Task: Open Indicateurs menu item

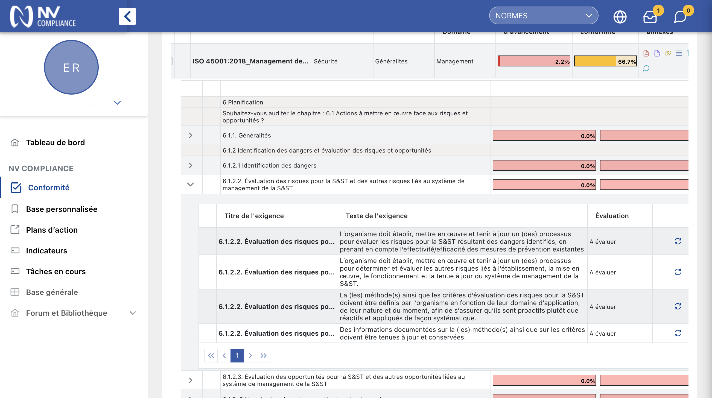Action: tap(46, 250)
